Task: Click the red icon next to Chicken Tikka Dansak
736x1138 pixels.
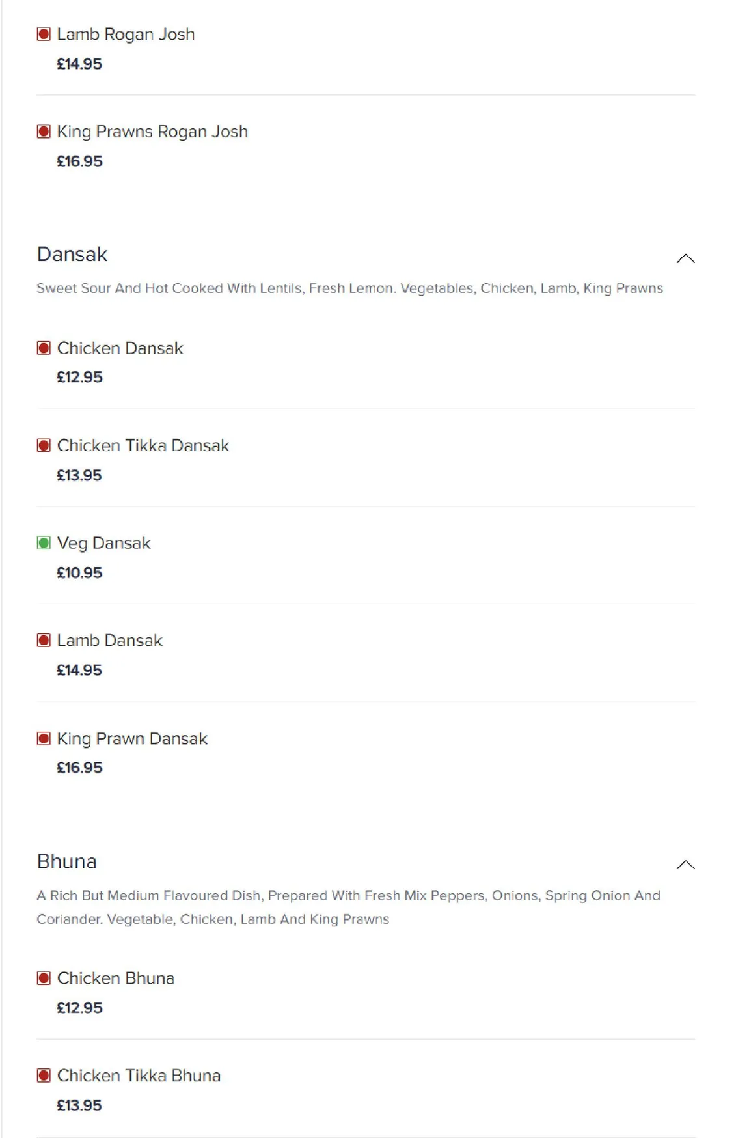Action: (x=44, y=446)
